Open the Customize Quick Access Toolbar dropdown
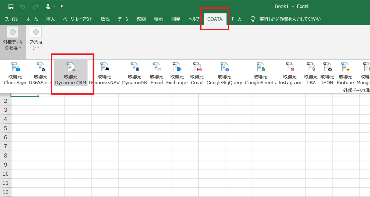This screenshot has width=370, height=197. pos(61,6)
